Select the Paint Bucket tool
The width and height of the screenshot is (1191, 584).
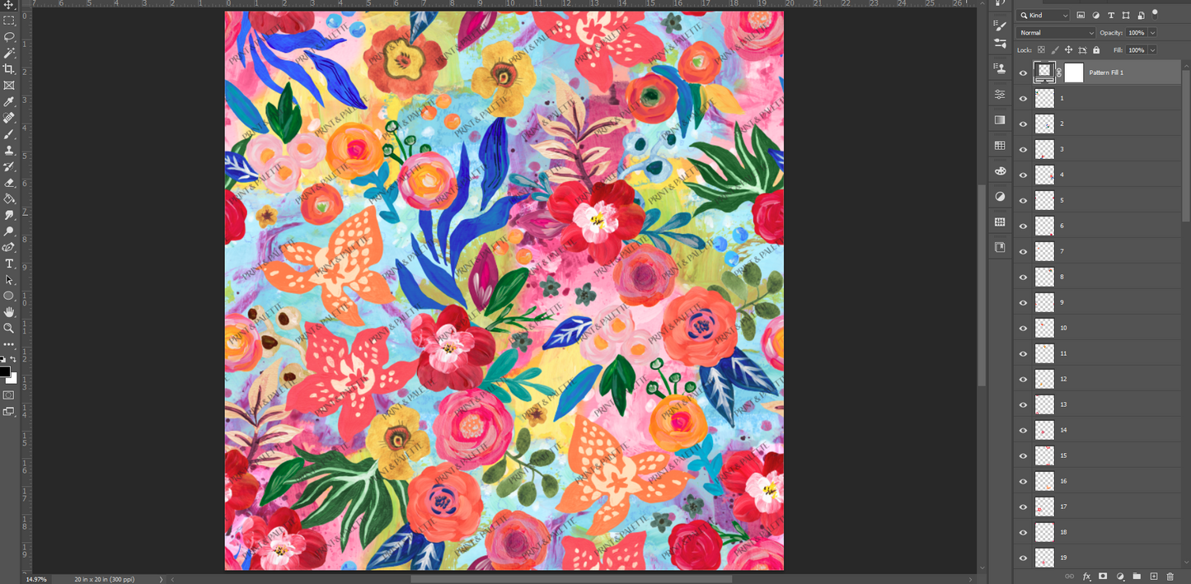9,199
